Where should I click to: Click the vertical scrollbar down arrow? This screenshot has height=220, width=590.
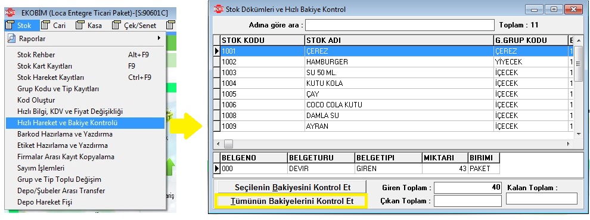(x=579, y=134)
